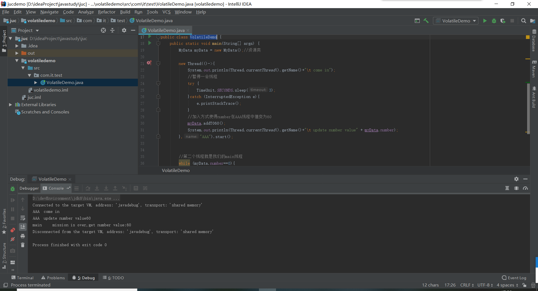Toggle the 2: Favorites side tab
The width and height of the screenshot is (538, 291).
(4, 221)
